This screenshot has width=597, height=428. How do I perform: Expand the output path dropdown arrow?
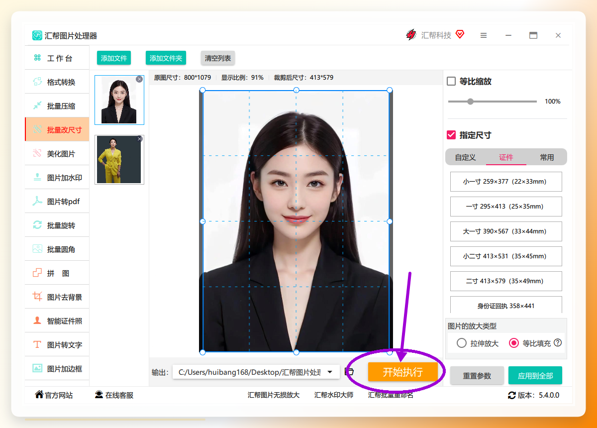329,372
